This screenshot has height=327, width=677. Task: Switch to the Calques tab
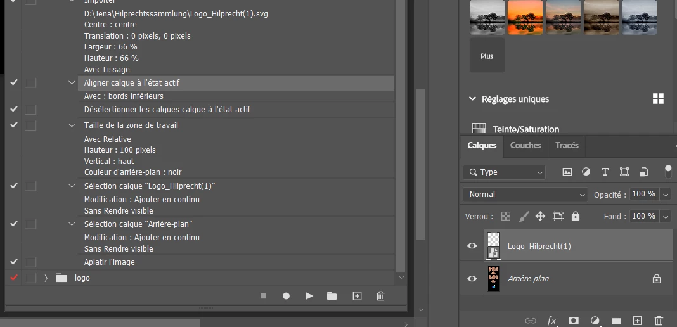[482, 145]
